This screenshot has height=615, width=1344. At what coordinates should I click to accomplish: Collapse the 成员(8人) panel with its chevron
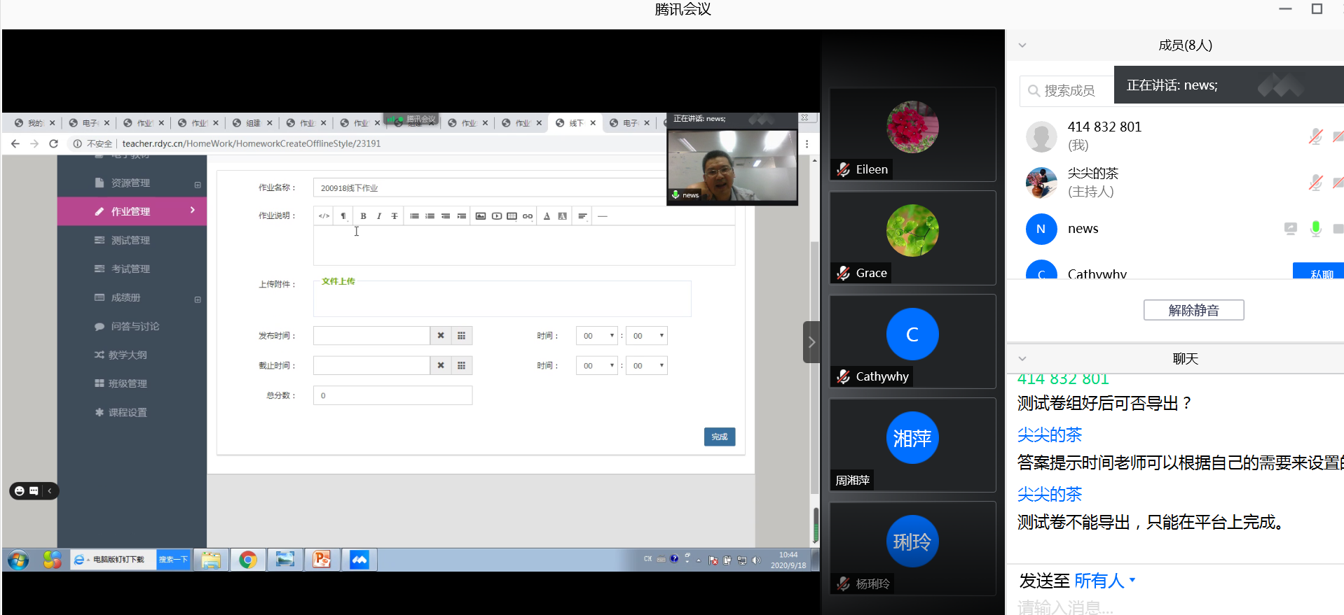point(1022,45)
